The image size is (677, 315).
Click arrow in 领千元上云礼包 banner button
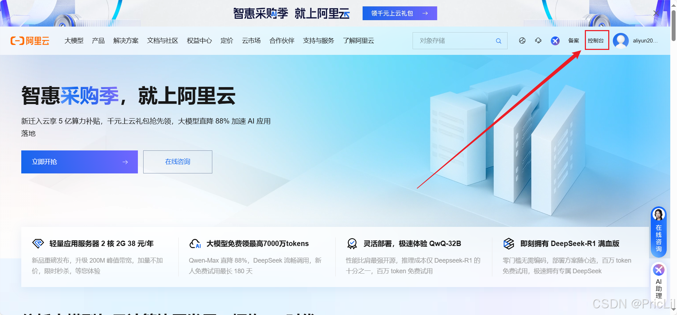click(x=425, y=13)
